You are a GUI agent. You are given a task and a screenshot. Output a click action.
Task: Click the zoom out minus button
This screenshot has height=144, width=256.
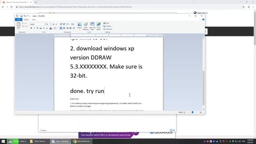(184, 112)
